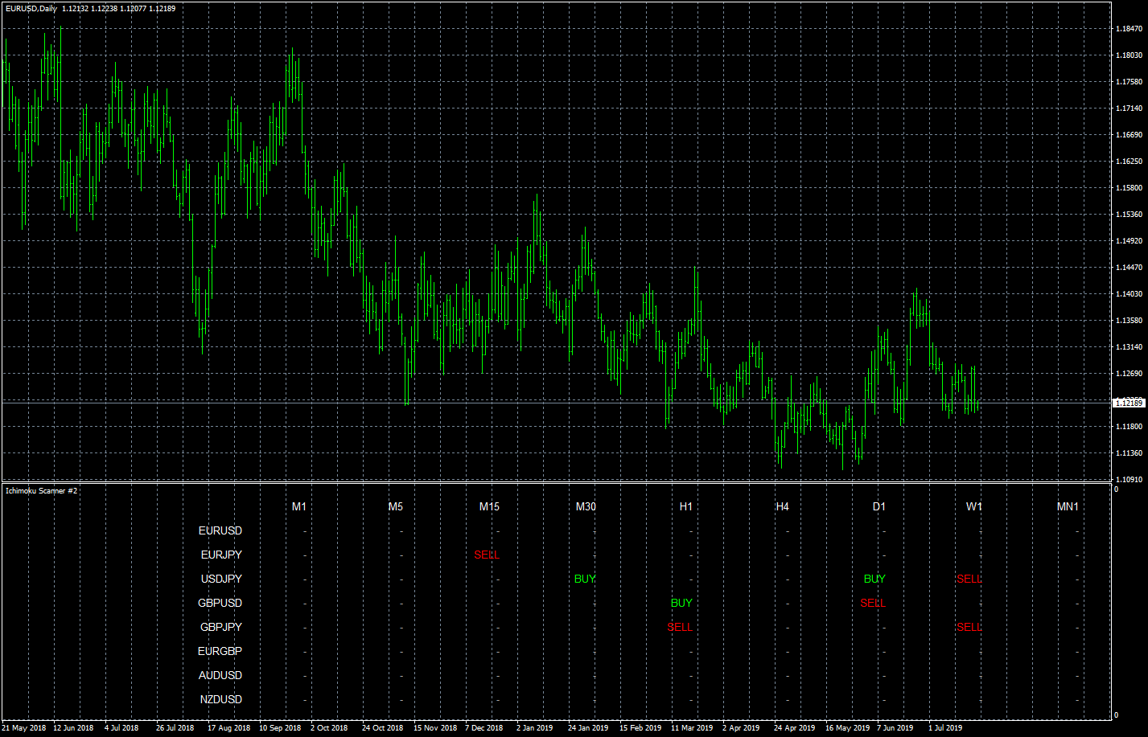Click the 1.15360 price axis label
The image size is (1148, 737).
1128,215
